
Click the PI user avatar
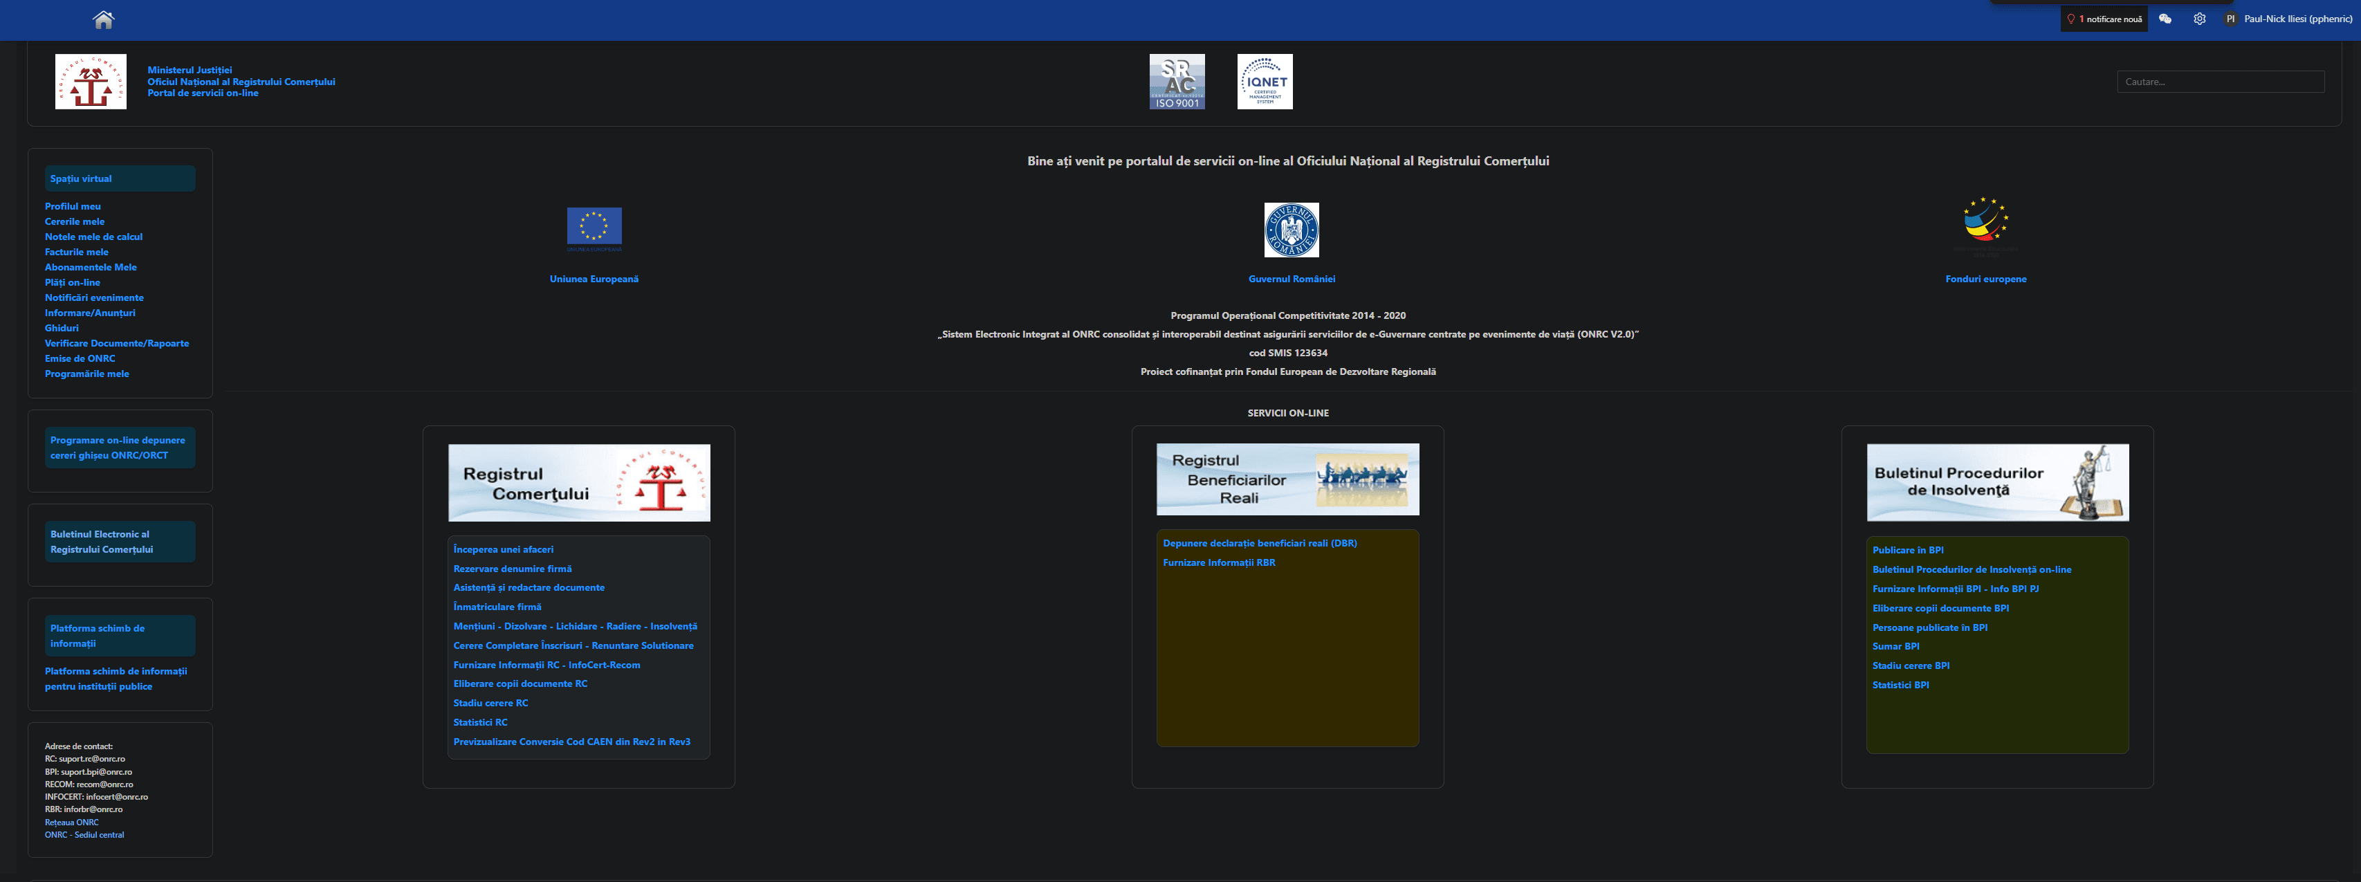tap(2230, 19)
